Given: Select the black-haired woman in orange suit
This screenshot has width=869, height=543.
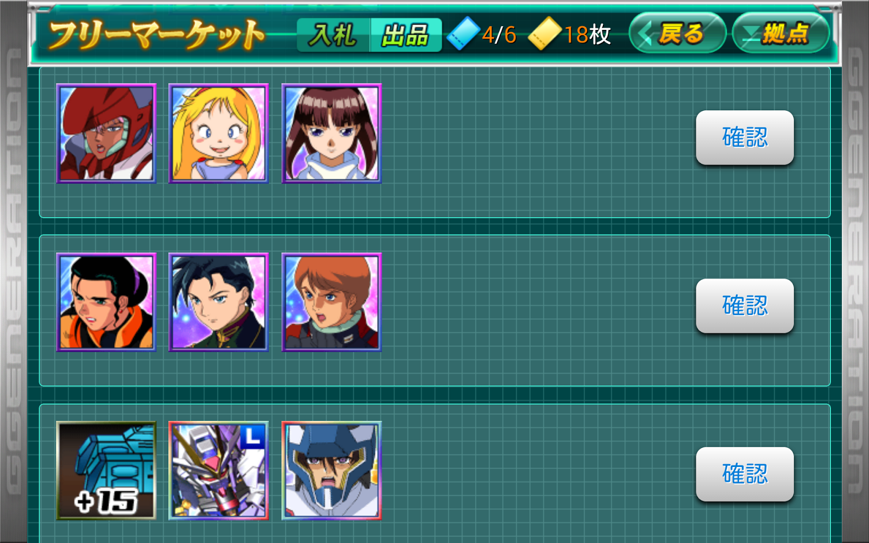Looking at the screenshot, I should pyautogui.click(x=106, y=302).
